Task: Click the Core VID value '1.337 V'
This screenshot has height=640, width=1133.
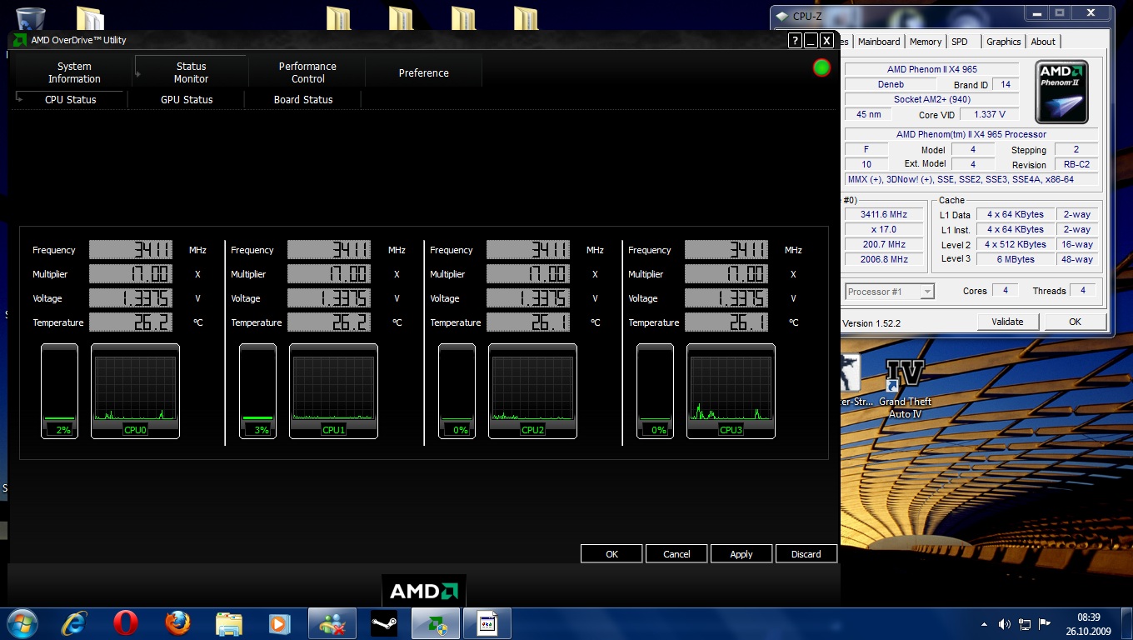Action: coord(990,115)
